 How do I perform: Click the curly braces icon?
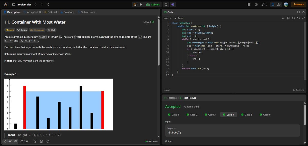[293, 18]
